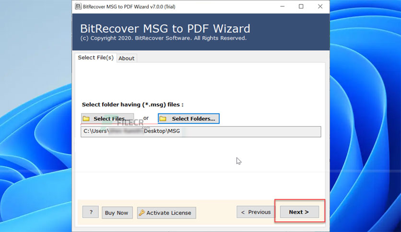Switch to the About tab
The height and width of the screenshot is (232, 401).
point(126,58)
